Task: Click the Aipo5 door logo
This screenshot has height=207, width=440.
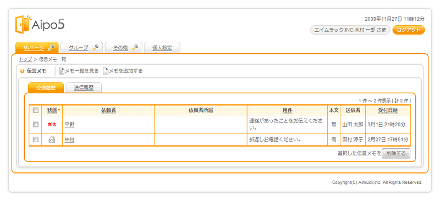Action: click(x=23, y=24)
